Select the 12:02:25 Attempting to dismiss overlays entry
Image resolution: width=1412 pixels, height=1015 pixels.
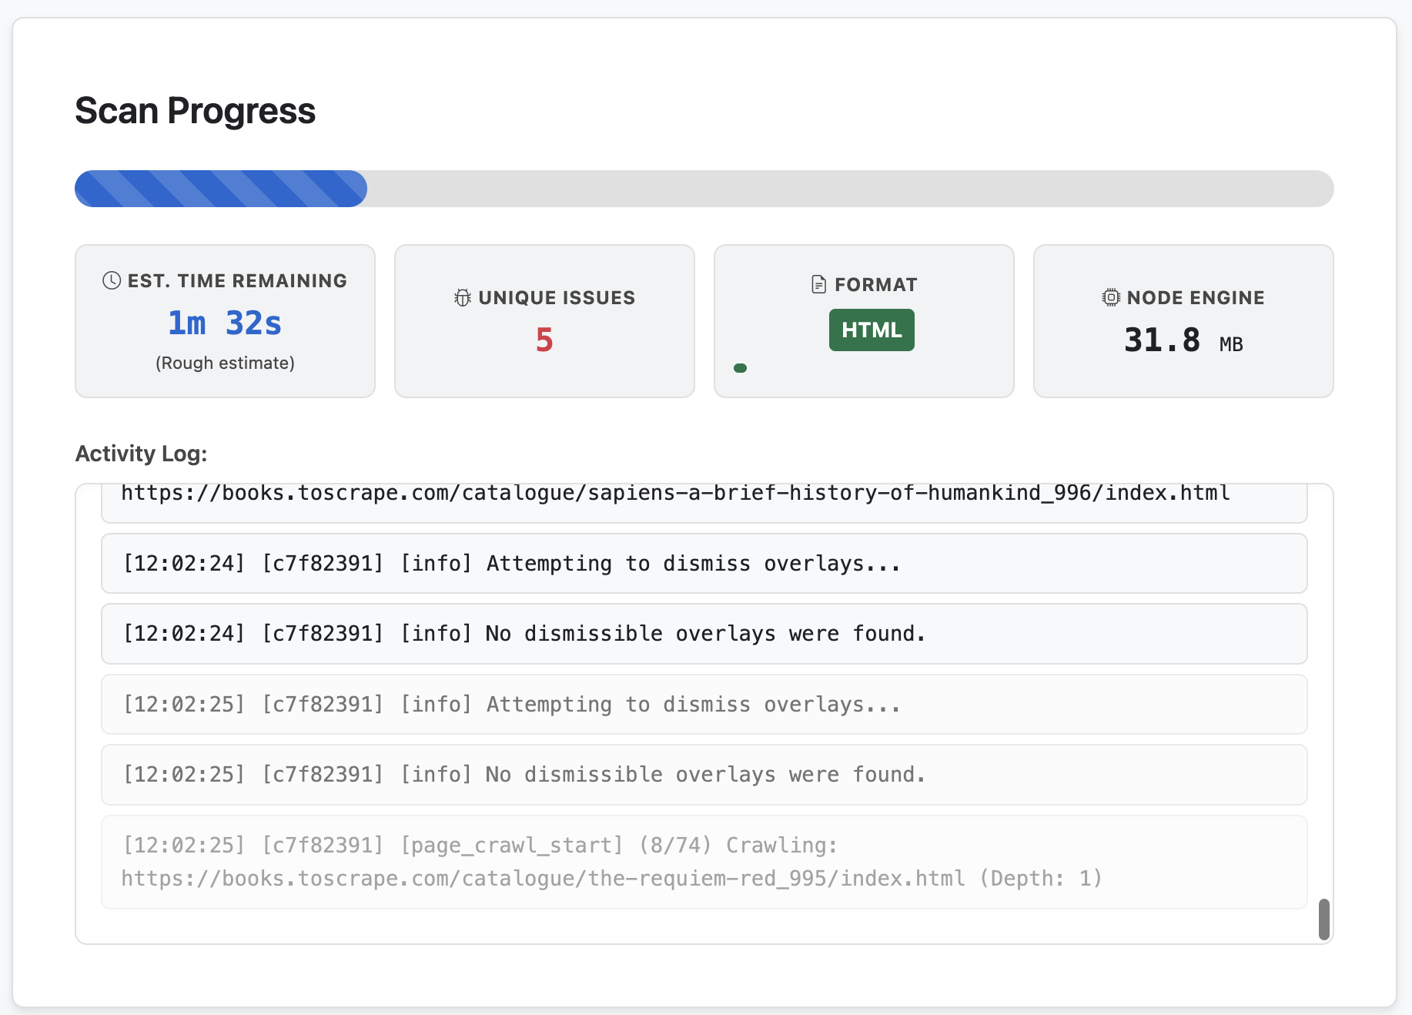tap(704, 704)
